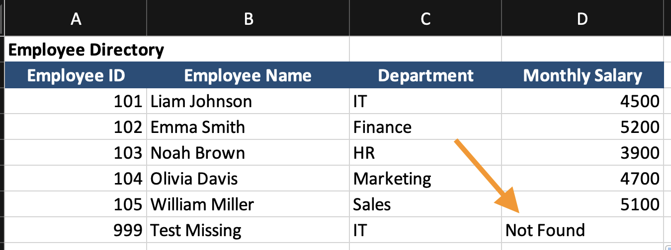Select the William Miller name cell
671x250 pixels.
[248, 204]
